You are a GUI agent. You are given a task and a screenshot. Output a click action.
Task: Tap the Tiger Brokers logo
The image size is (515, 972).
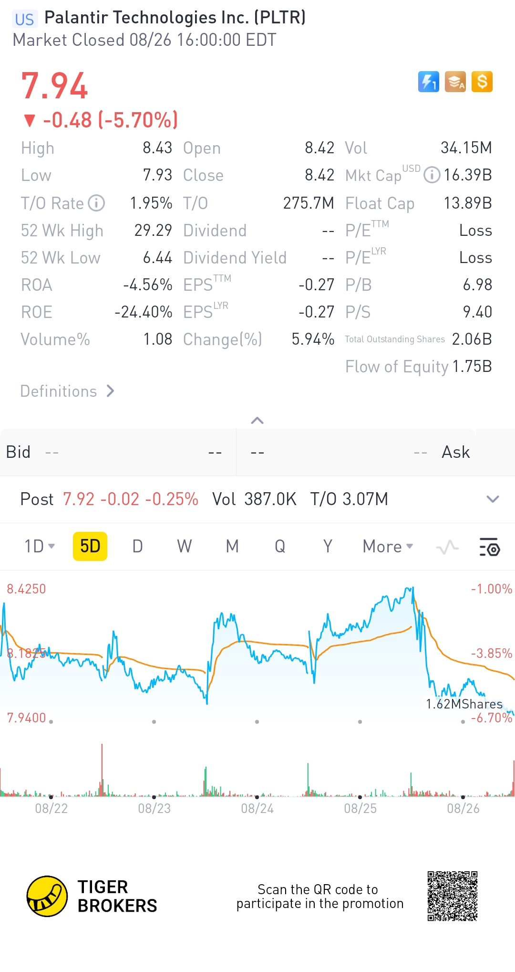tap(92, 896)
